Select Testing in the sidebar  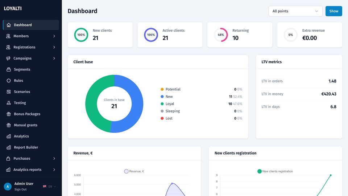coord(31,103)
